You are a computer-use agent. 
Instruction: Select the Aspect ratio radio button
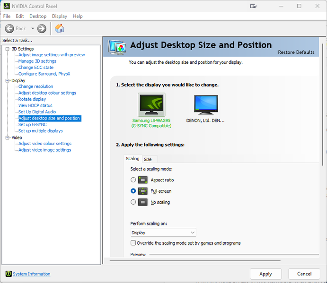point(133,180)
